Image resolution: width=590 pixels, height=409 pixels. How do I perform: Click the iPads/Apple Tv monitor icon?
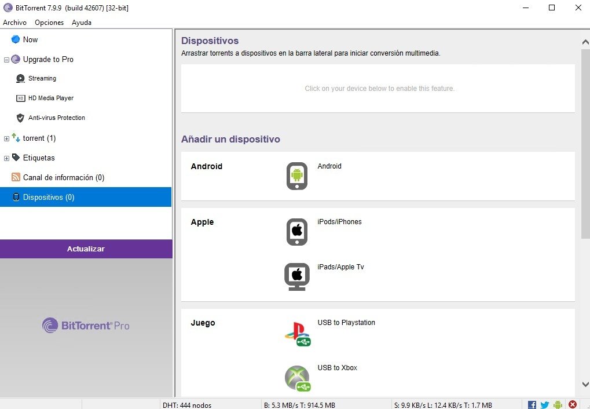click(297, 277)
